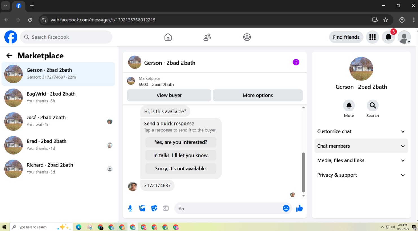Click the browser reload icon
Viewport: 418px width, 231px height.
(30, 20)
